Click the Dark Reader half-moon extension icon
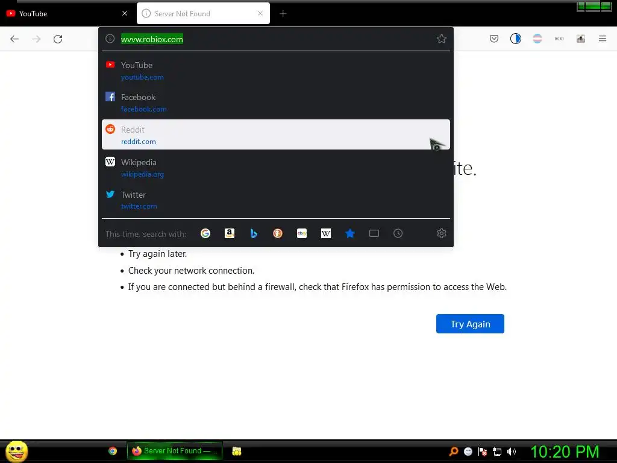The width and height of the screenshot is (617, 463). pyautogui.click(x=516, y=39)
